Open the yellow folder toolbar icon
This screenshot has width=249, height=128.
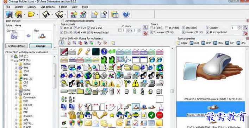pos(31,14)
